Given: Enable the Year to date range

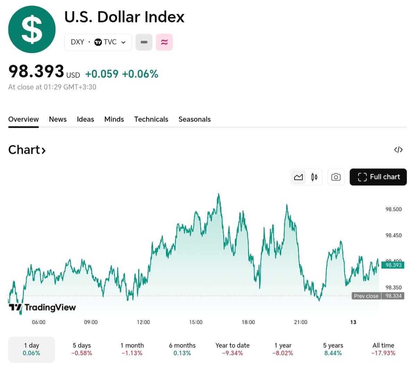Looking at the screenshot, I should coord(232,349).
